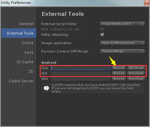Select External Tools in sidebar

19,33
